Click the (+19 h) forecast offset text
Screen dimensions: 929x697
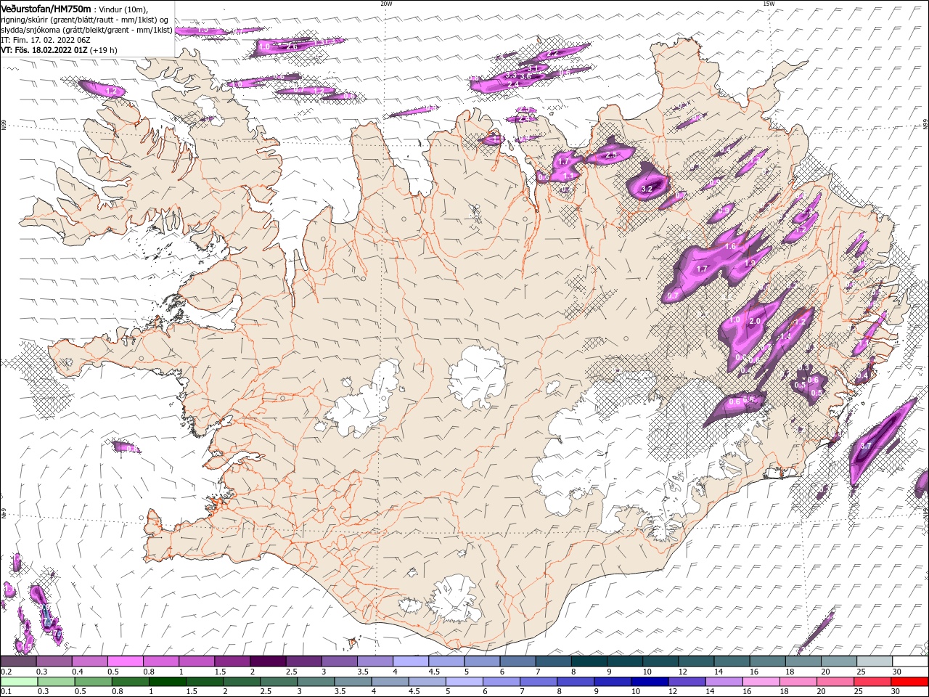coord(103,50)
